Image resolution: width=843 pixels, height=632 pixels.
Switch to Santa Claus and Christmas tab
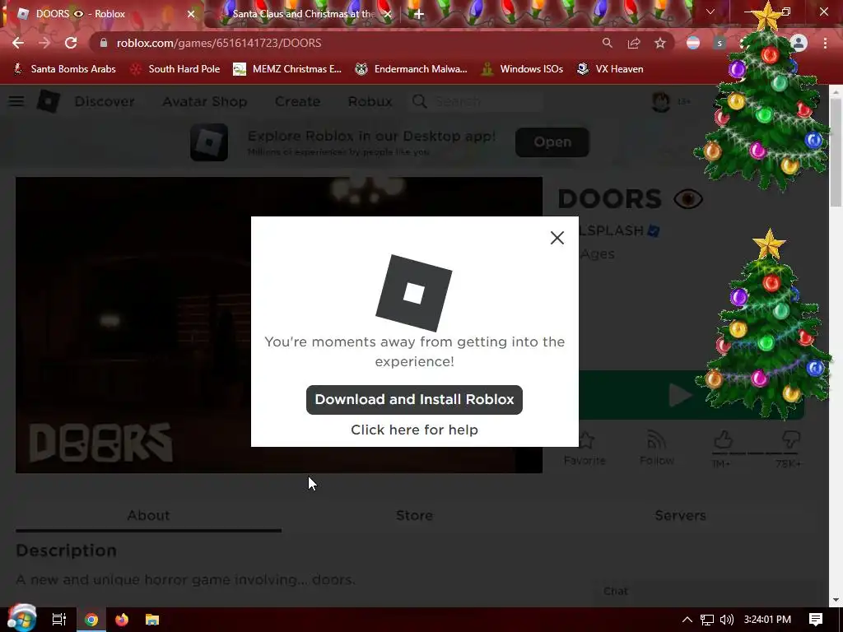303,14
